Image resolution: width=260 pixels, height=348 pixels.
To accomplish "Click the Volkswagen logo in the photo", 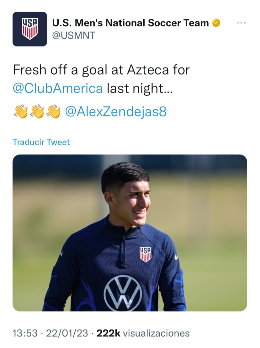I will pyautogui.click(x=123, y=293).
